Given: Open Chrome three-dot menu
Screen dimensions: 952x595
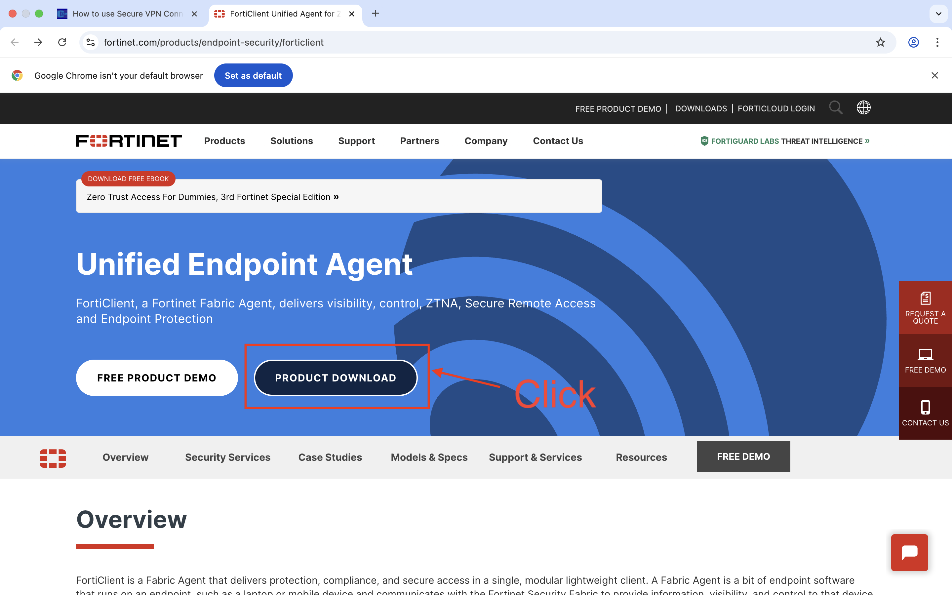Looking at the screenshot, I should point(937,42).
